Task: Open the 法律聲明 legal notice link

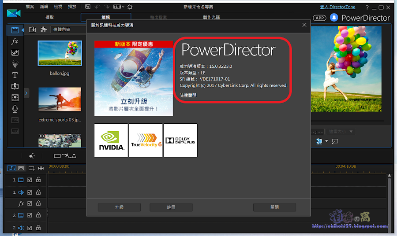Action: (188, 95)
